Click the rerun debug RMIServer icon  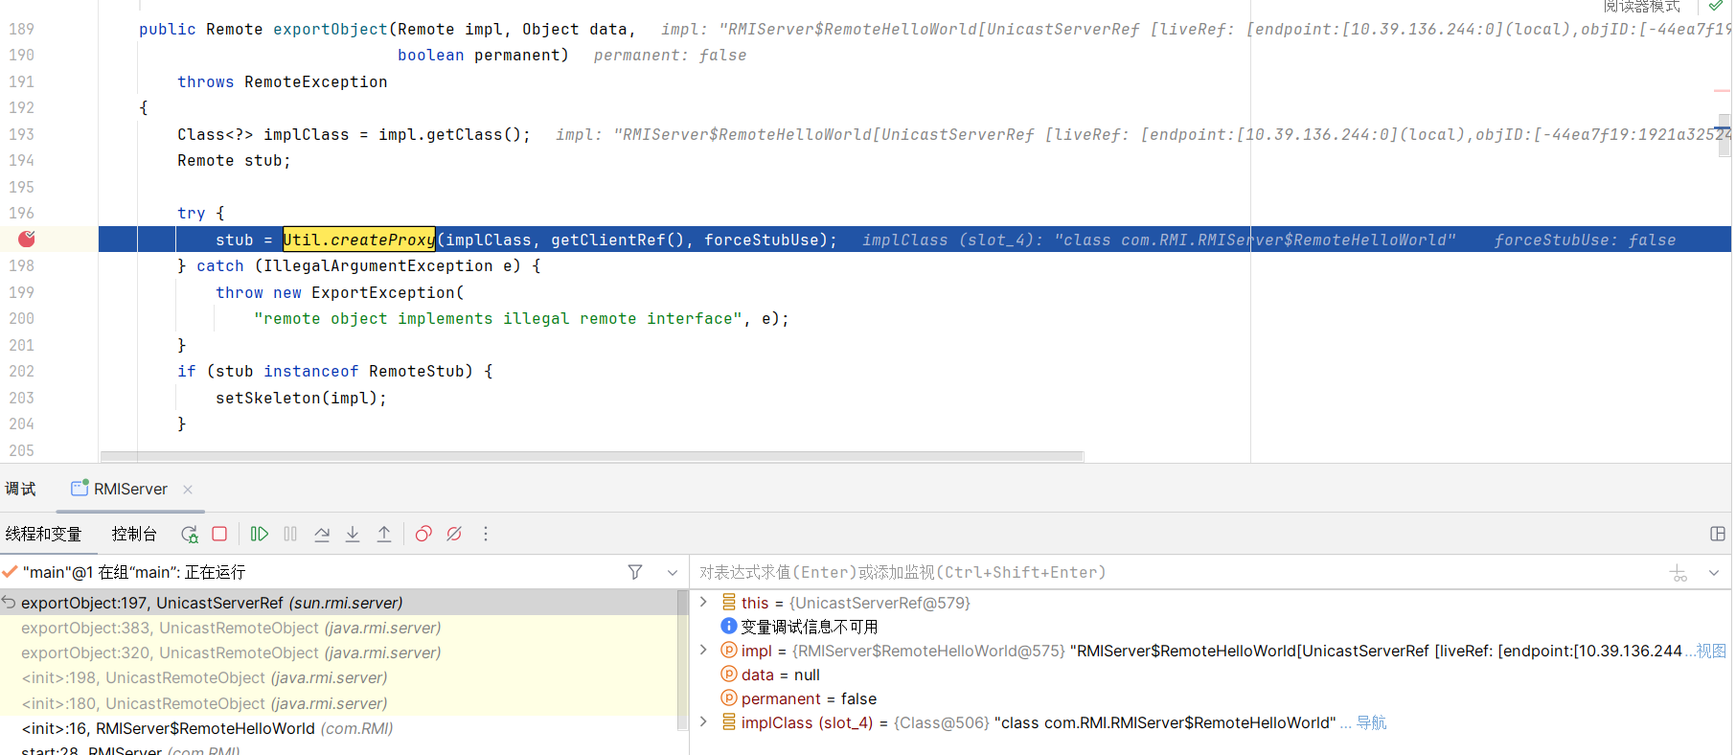[x=190, y=534]
